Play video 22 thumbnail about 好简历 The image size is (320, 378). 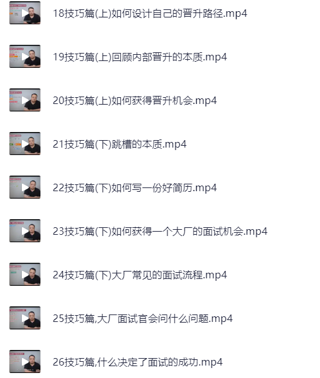[25, 187]
